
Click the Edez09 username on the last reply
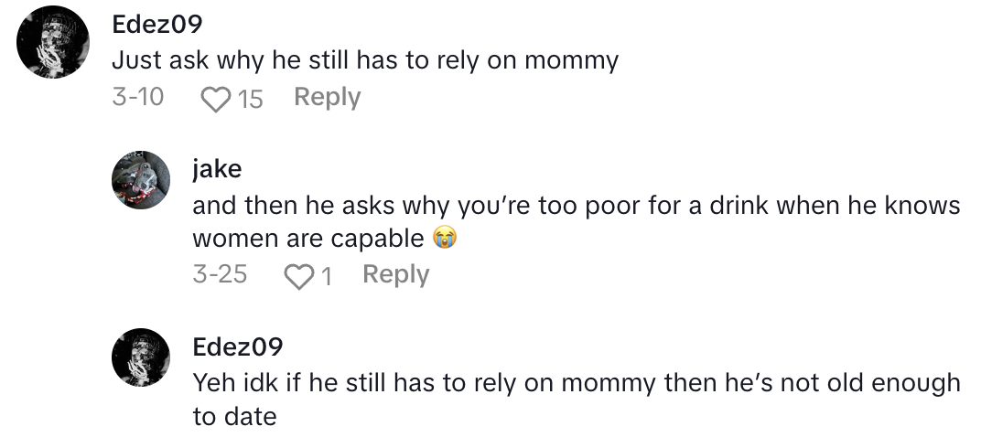coord(238,346)
